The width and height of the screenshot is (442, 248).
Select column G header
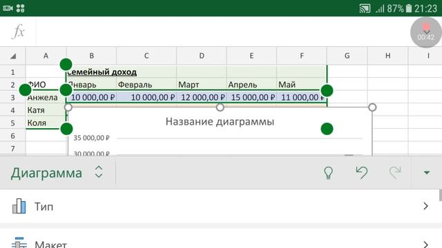[x=347, y=56]
